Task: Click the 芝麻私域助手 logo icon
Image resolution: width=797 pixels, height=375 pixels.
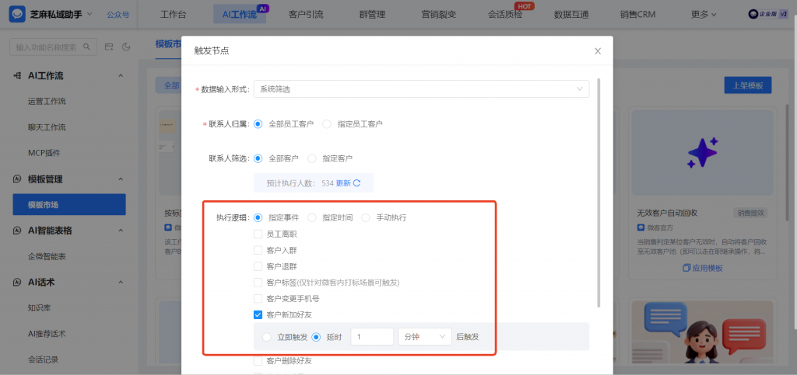Action: point(19,14)
